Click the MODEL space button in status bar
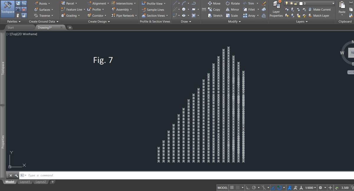This screenshot has width=354, height=191. (222, 188)
